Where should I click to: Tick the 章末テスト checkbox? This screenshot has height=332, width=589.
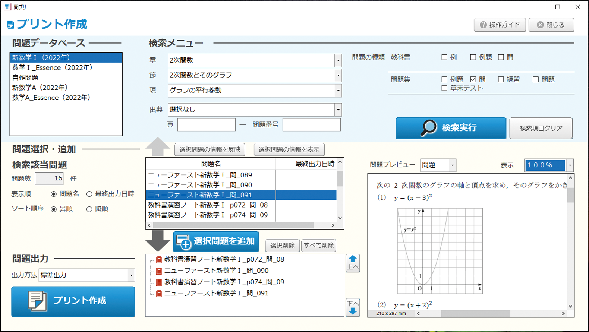[x=444, y=88]
